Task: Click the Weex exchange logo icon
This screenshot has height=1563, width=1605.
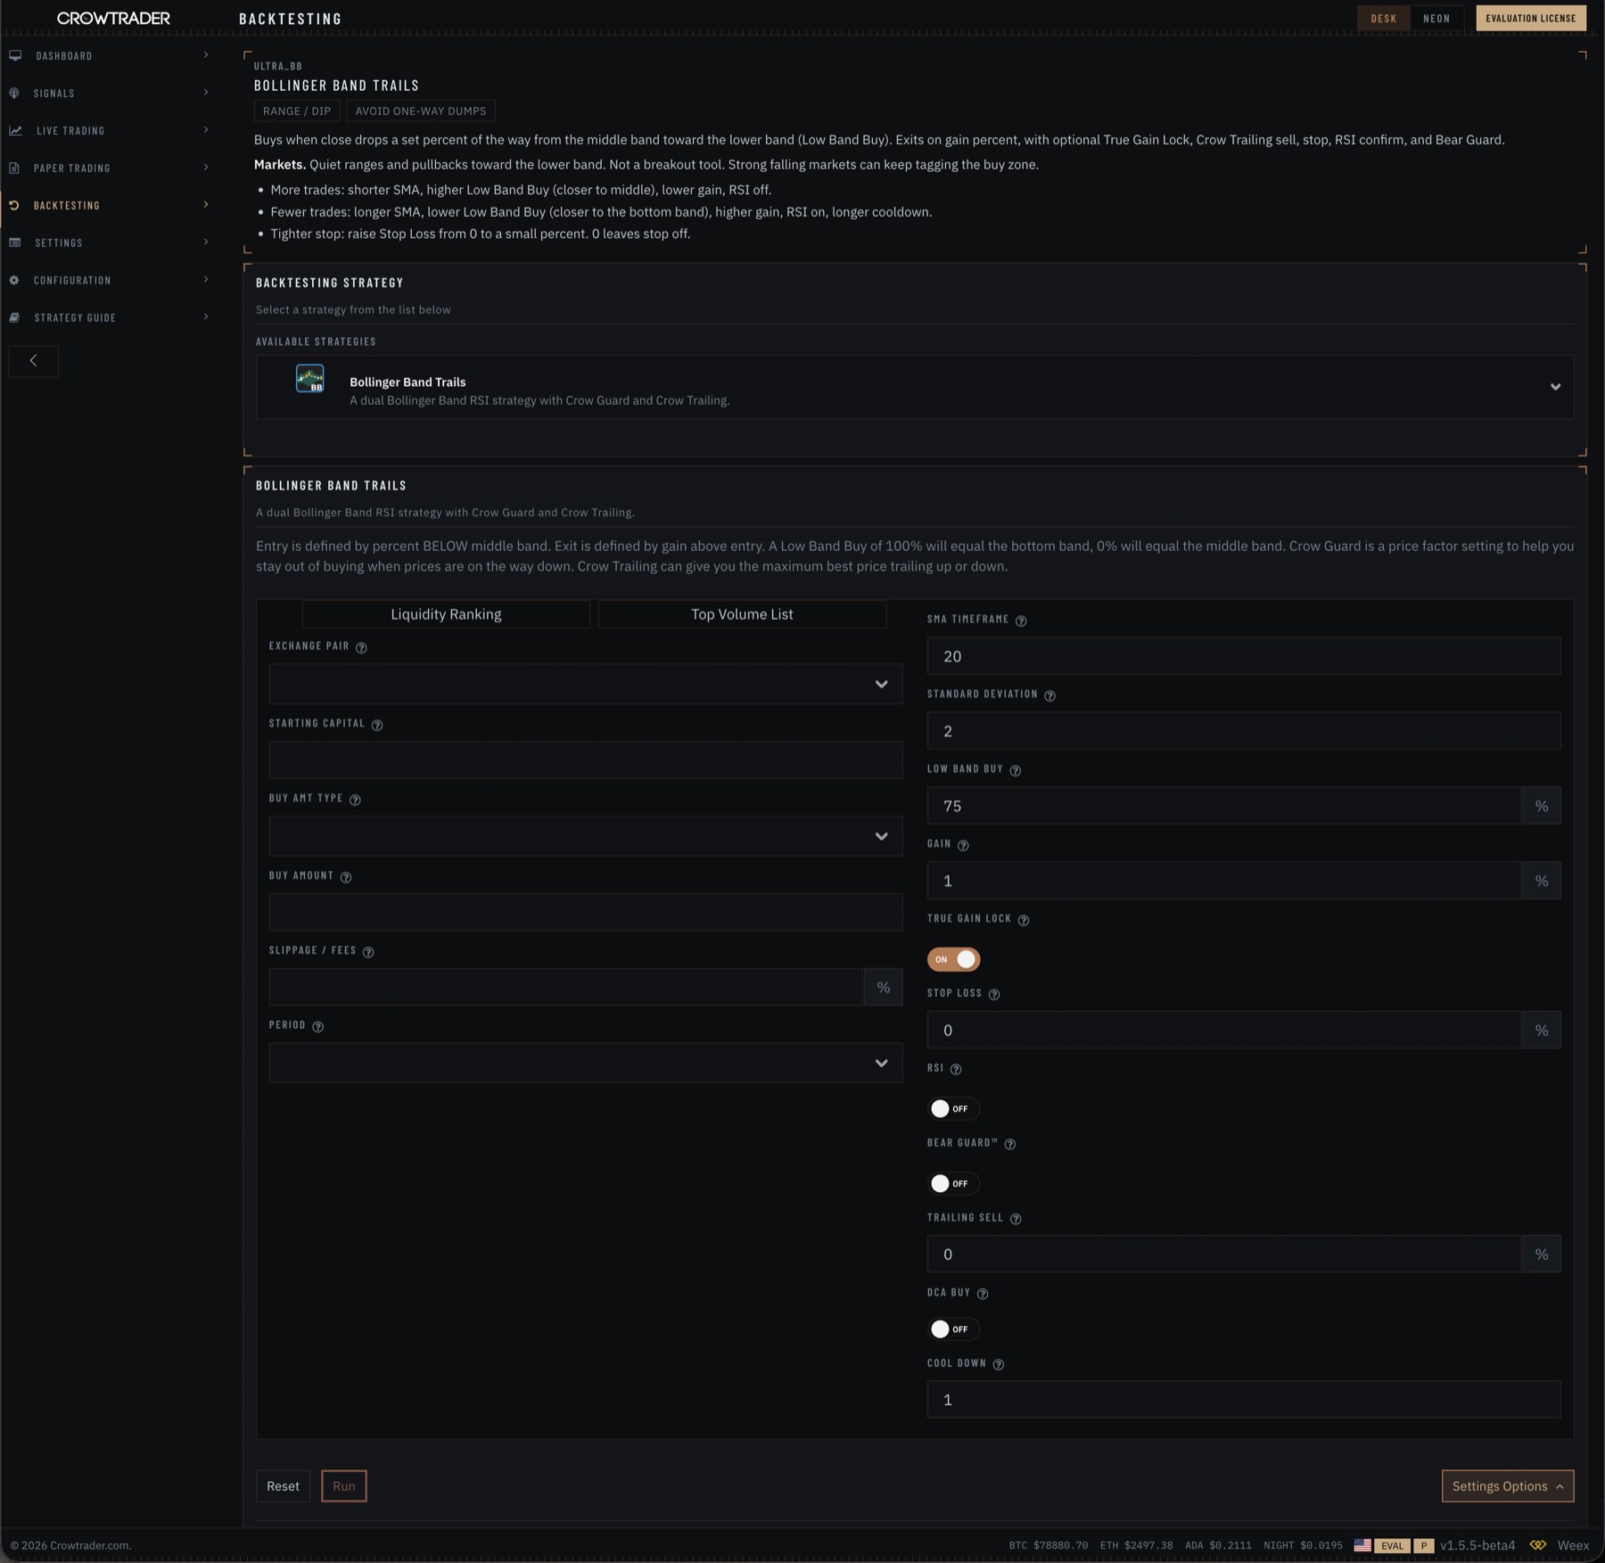Action: pos(1538,1546)
